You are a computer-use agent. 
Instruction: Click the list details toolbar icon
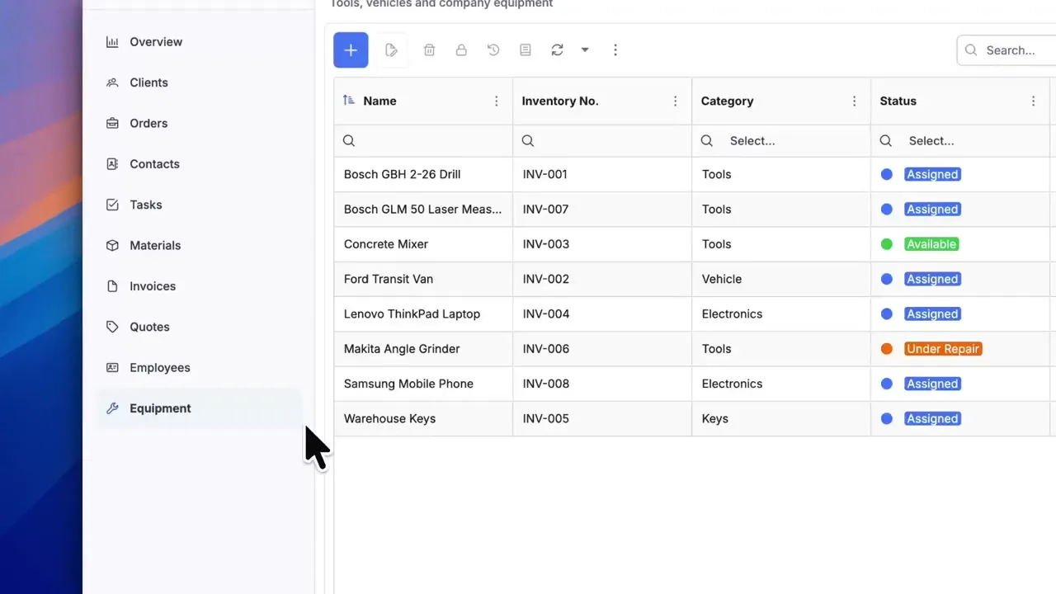click(525, 50)
